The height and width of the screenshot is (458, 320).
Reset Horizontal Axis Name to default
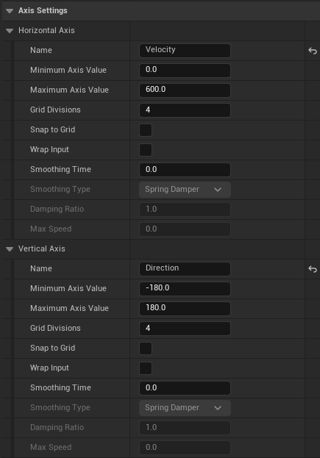tap(313, 51)
